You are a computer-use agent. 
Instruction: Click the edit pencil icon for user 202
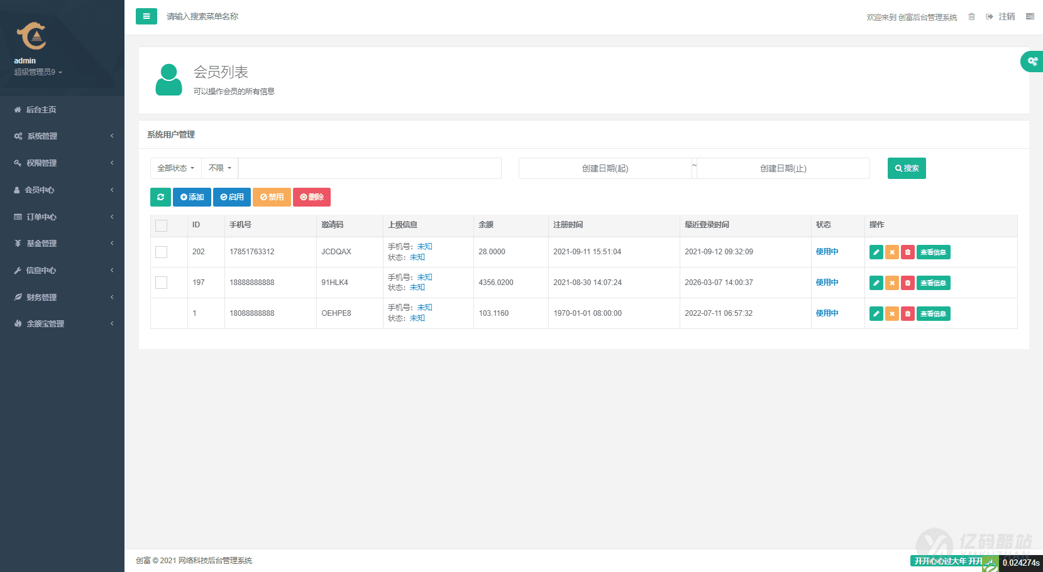(876, 252)
